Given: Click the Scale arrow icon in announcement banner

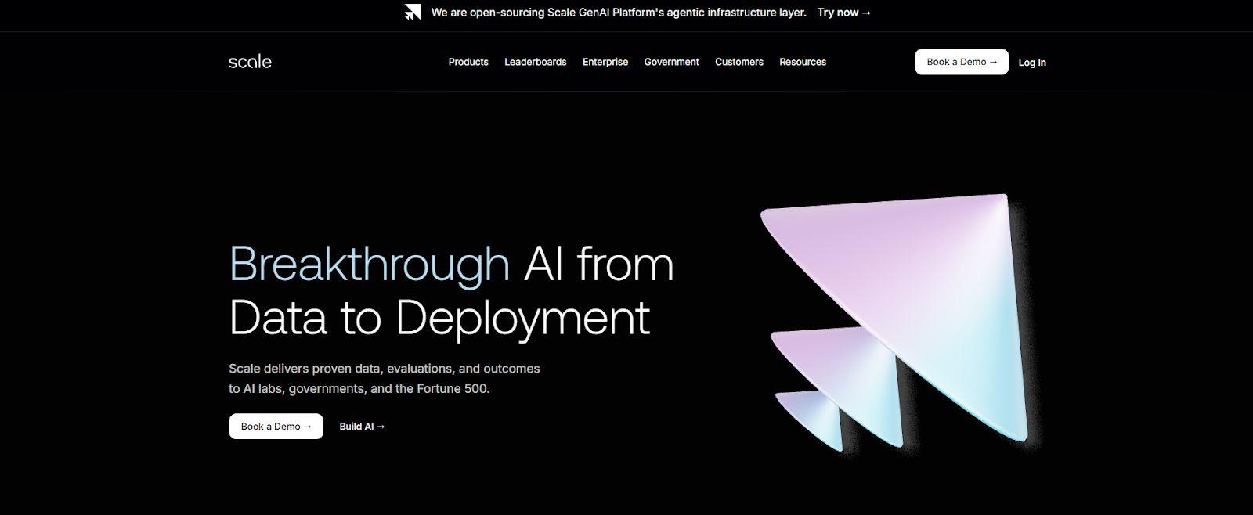Looking at the screenshot, I should point(413,13).
